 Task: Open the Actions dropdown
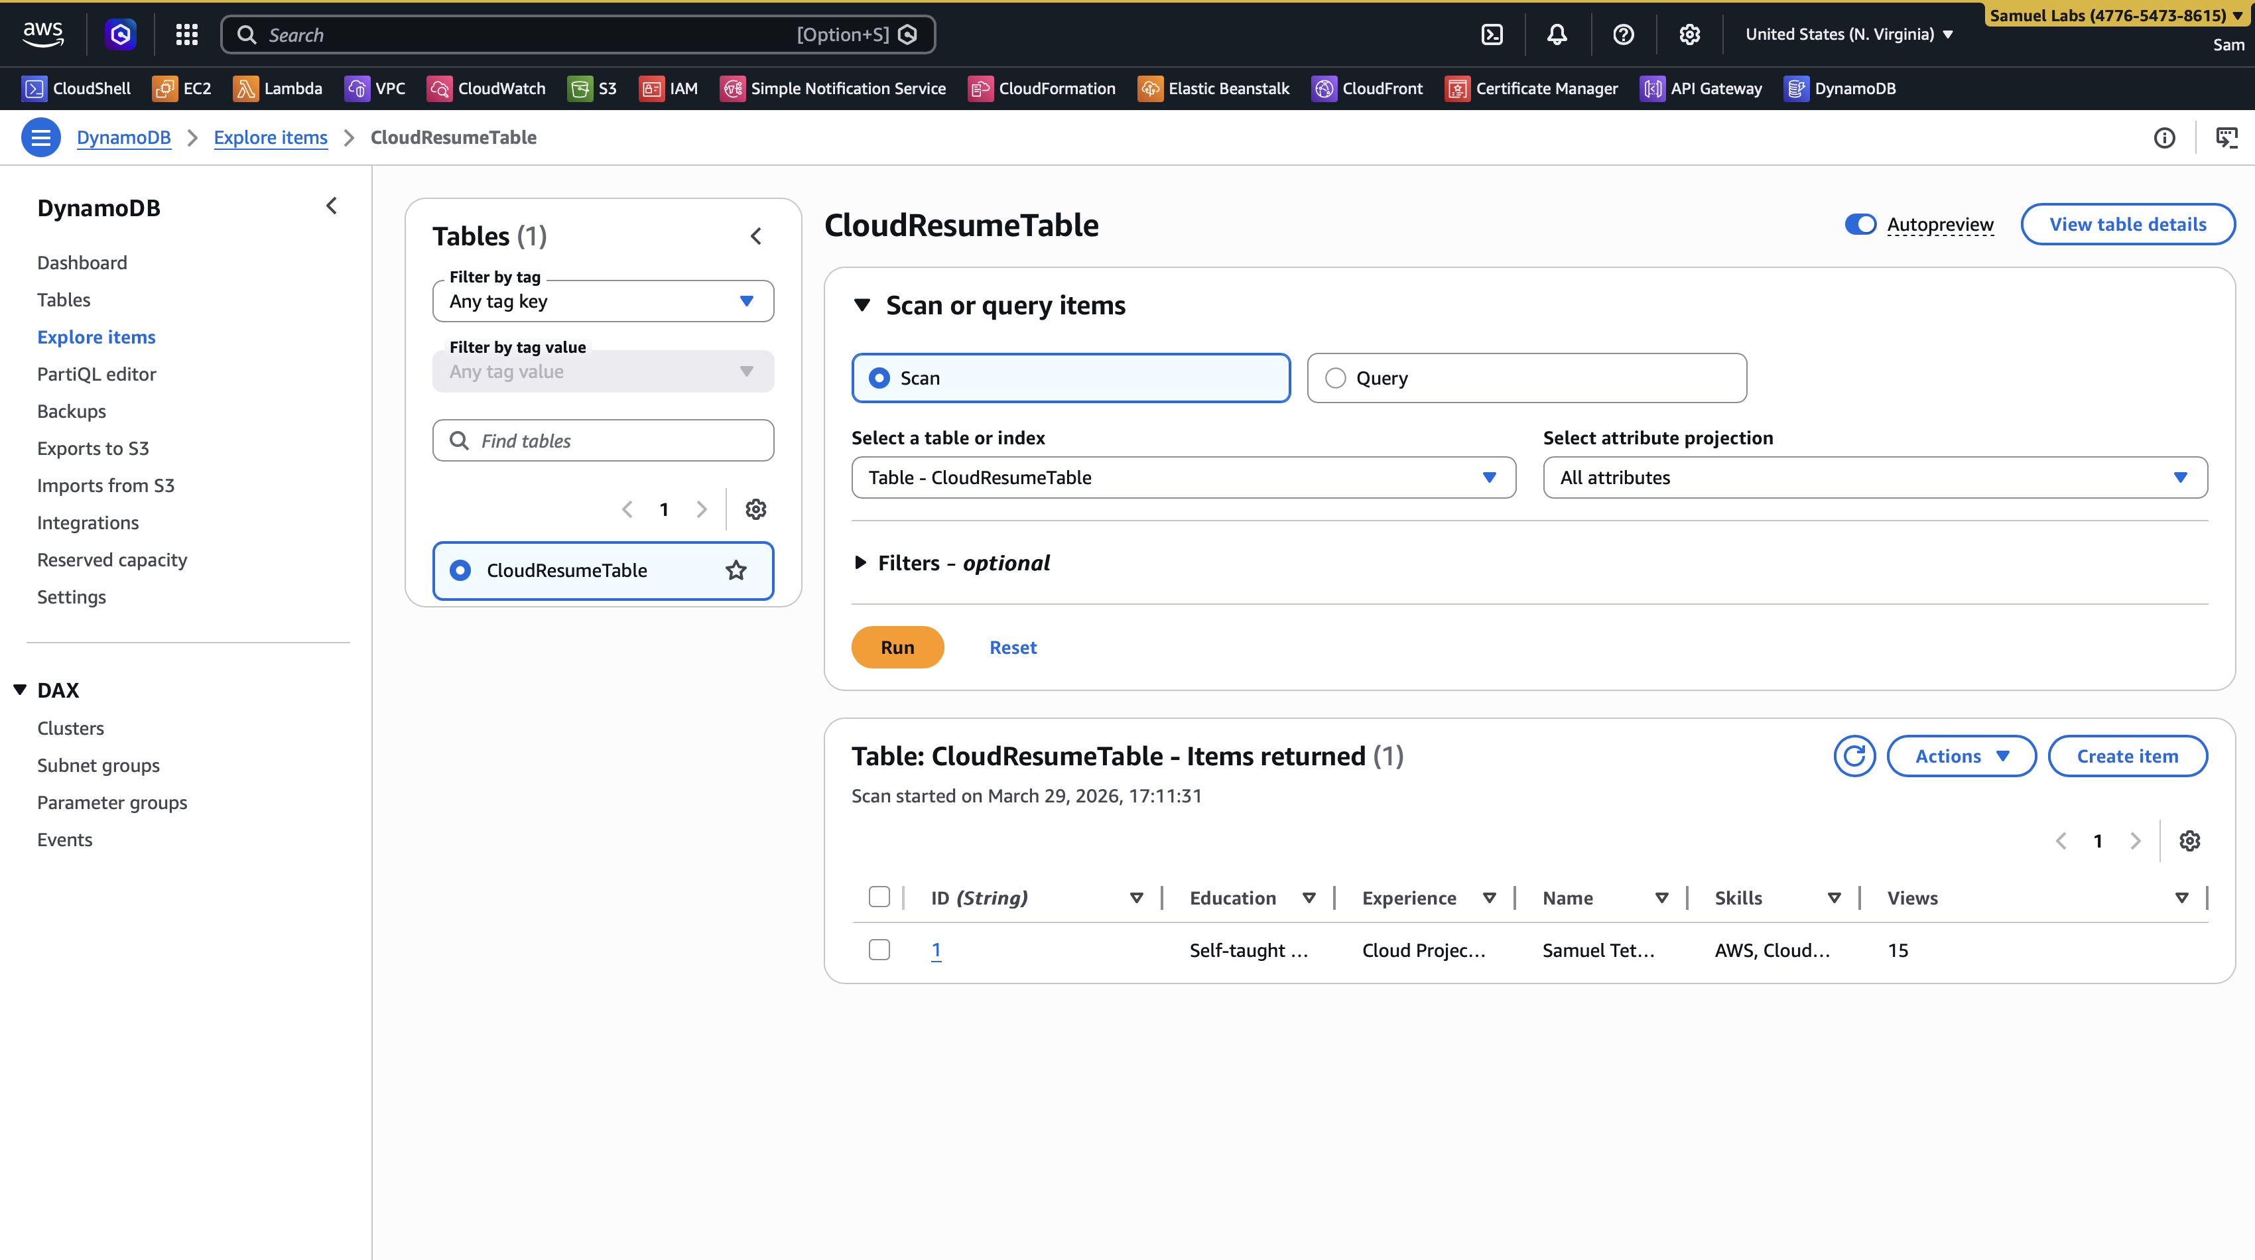point(1961,756)
